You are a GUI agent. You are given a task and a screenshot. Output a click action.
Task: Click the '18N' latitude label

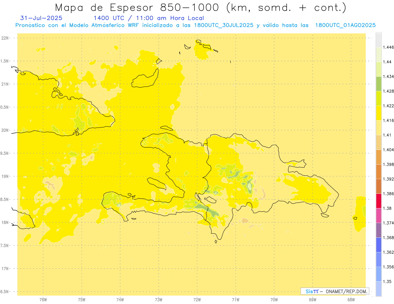(5, 222)
